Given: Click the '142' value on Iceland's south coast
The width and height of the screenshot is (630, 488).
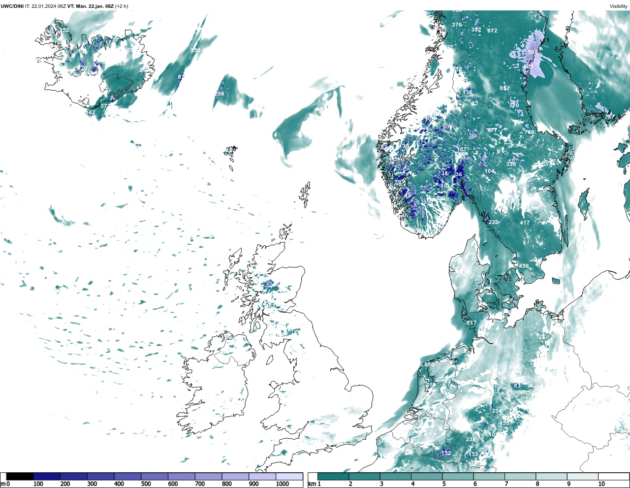Looking at the screenshot, I should (91, 112).
